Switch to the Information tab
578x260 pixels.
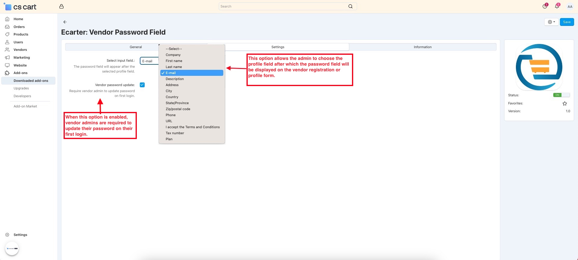[x=422, y=47]
